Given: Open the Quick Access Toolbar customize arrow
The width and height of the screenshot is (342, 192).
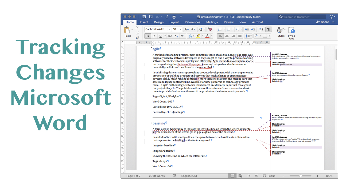Looking at the screenshot, I should point(181,17).
